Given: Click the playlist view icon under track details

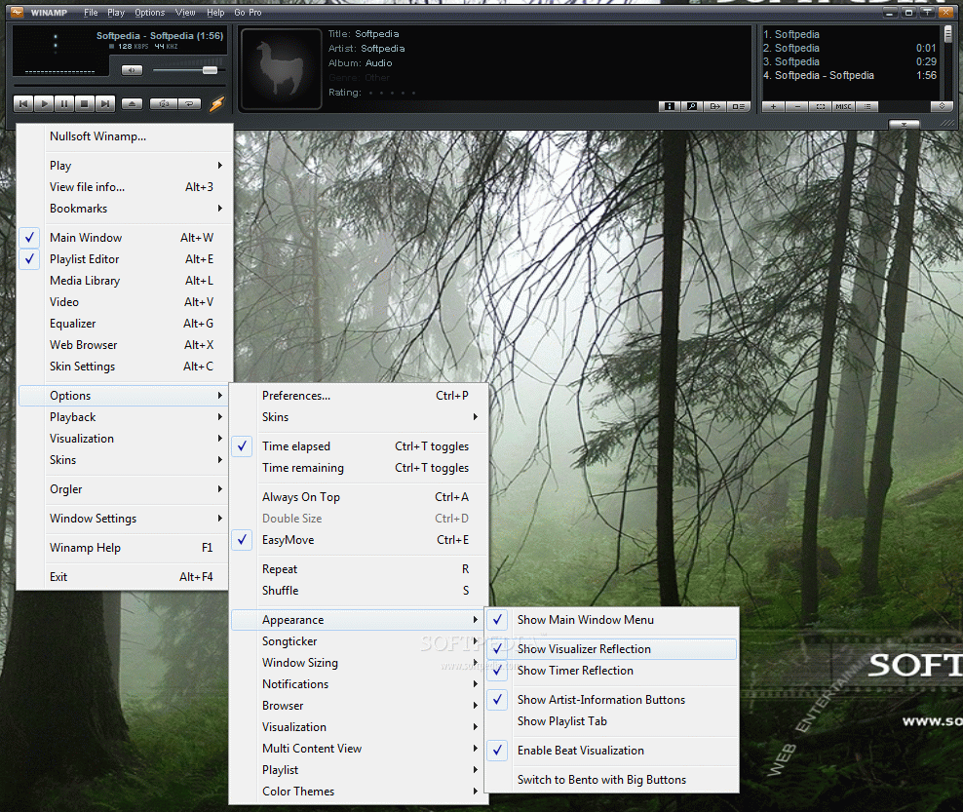Looking at the screenshot, I should (738, 107).
